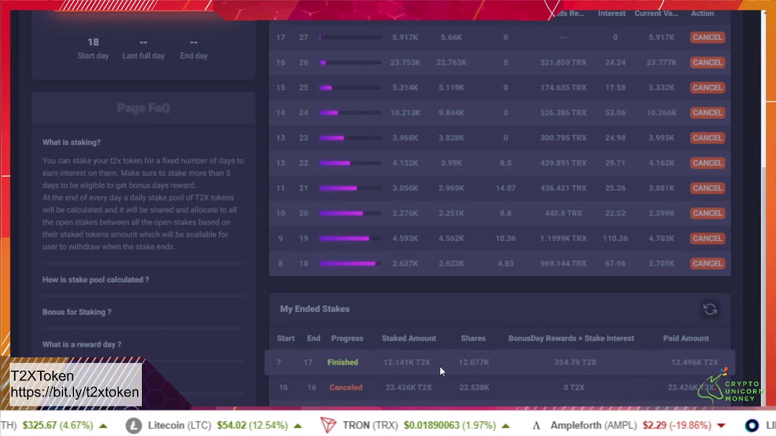The width and height of the screenshot is (776, 436).
Task: Click progress bar of stake 16 to 26
Action: 350,62
